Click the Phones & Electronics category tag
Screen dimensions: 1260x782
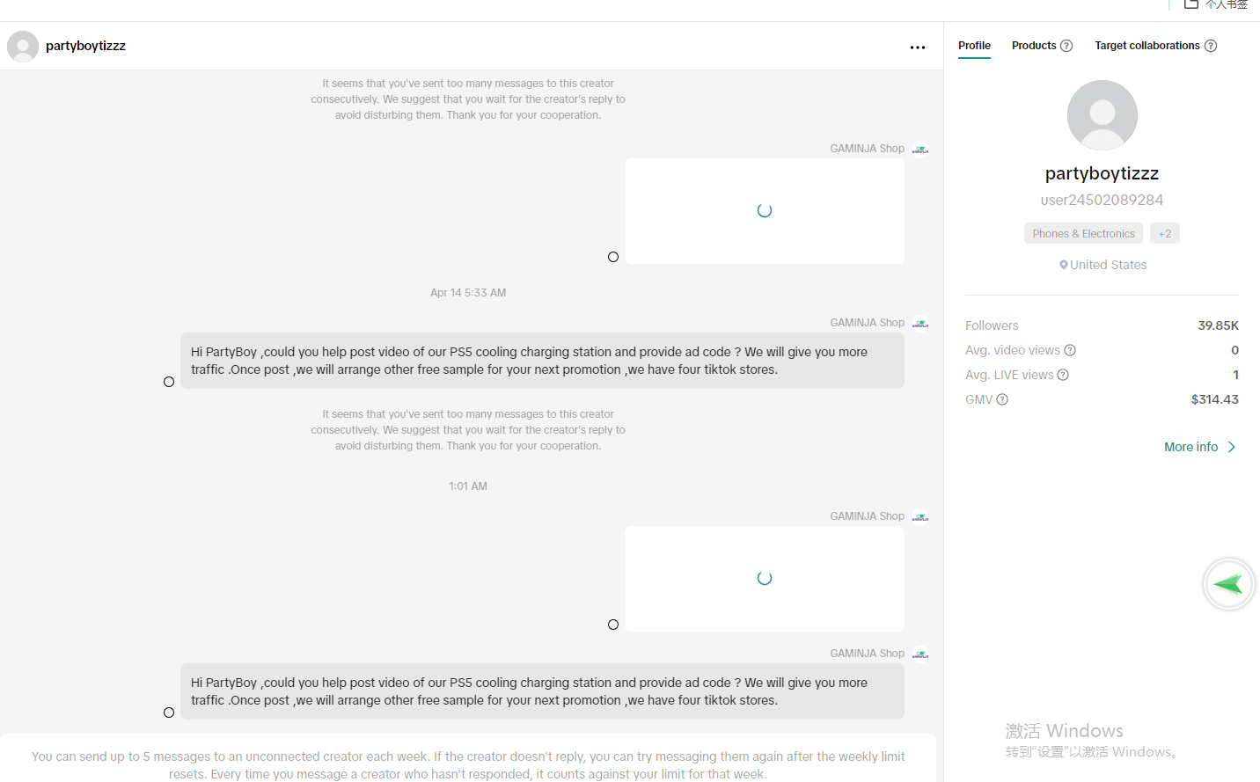coord(1083,234)
